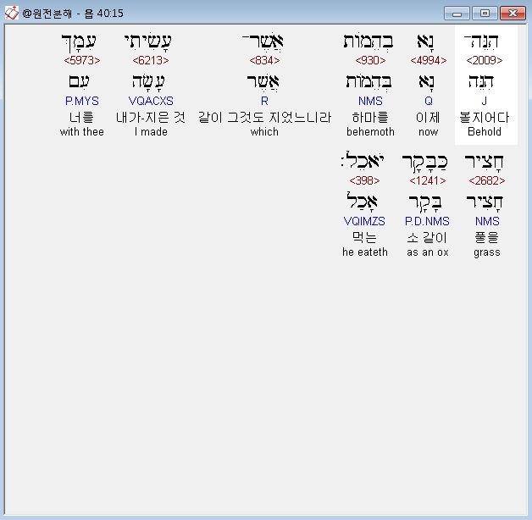The height and width of the screenshot is (520, 532).
Task: Click Hebrew word above <2682>
Action: tap(485, 162)
